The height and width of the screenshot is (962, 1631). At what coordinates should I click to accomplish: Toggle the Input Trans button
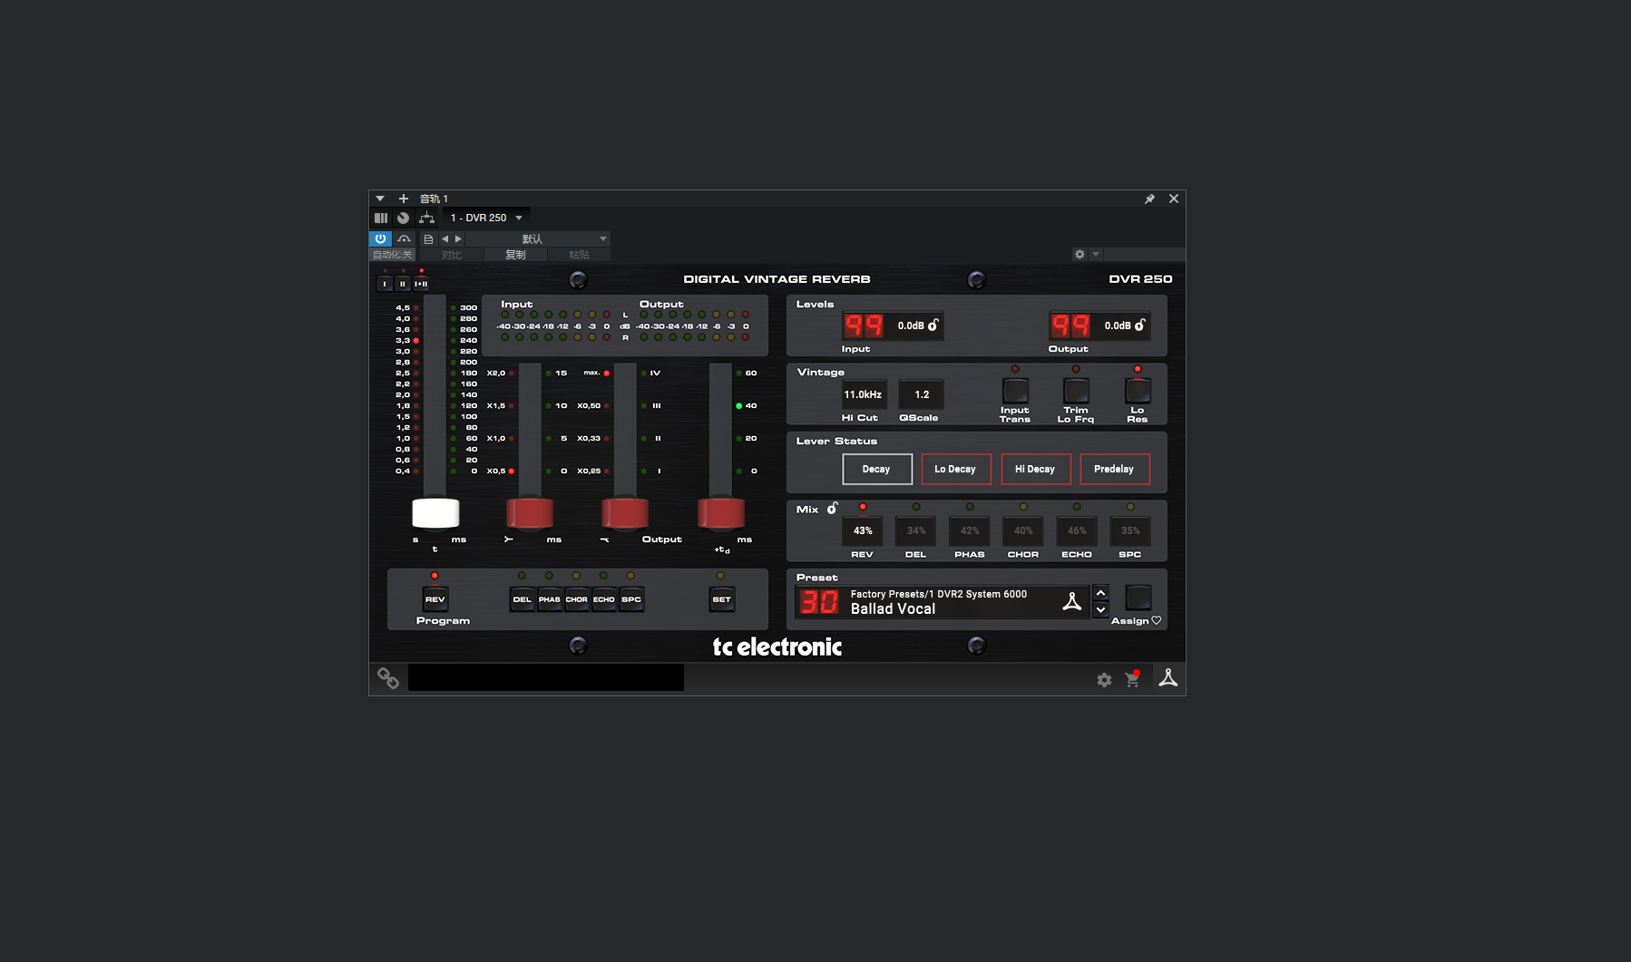tap(1015, 392)
